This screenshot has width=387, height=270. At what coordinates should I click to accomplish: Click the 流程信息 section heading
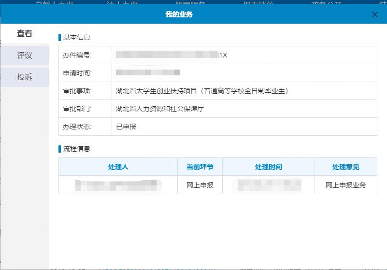pyautogui.click(x=77, y=149)
